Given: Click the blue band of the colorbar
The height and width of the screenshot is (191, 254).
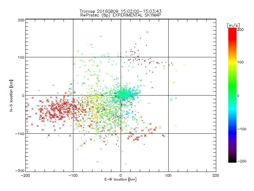Looking at the screenshot, I should click(232, 132).
